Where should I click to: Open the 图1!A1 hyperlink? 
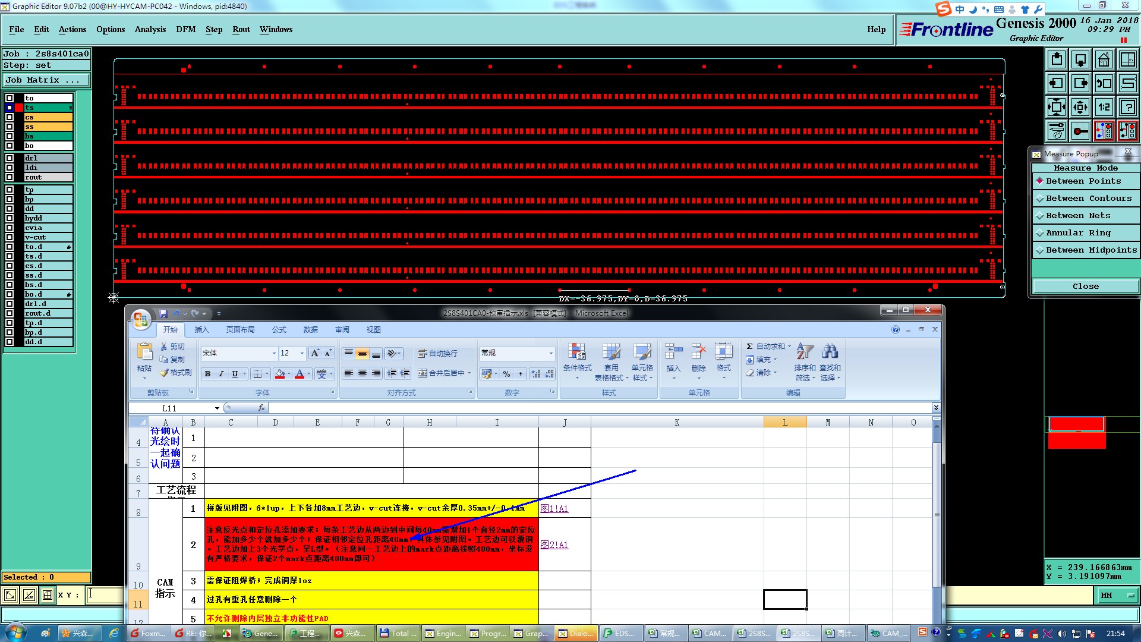(x=554, y=509)
